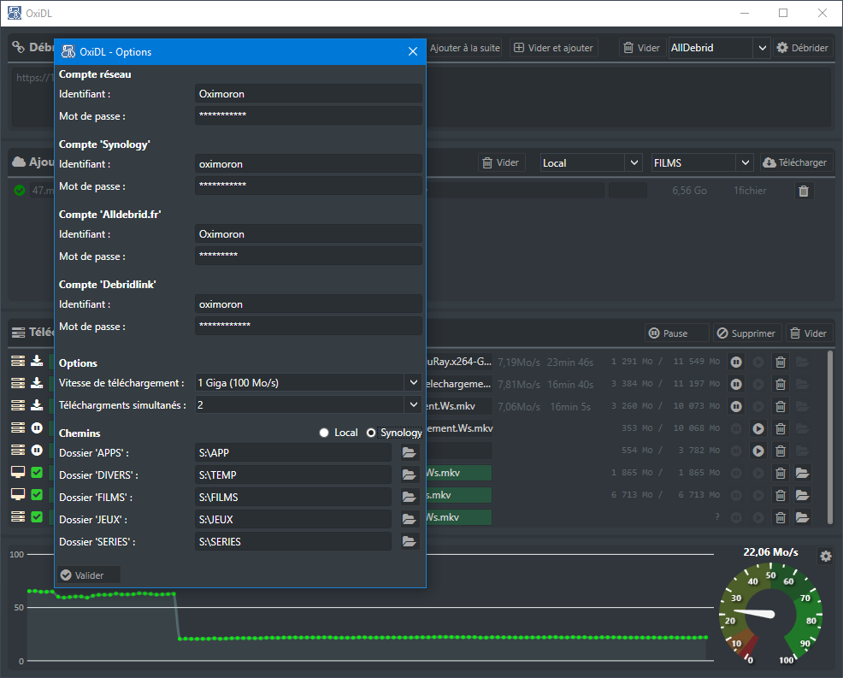Delete the 10 073 Mo download row
843x678 pixels.
click(x=780, y=406)
